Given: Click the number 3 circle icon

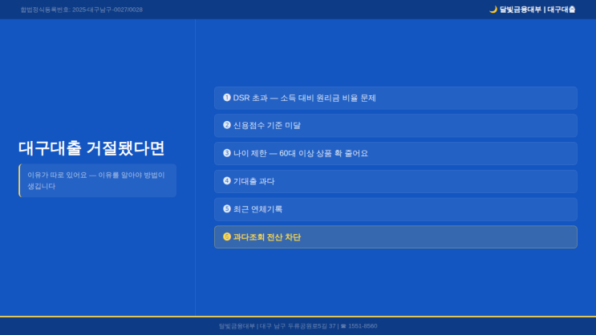Looking at the screenshot, I should (x=227, y=153).
